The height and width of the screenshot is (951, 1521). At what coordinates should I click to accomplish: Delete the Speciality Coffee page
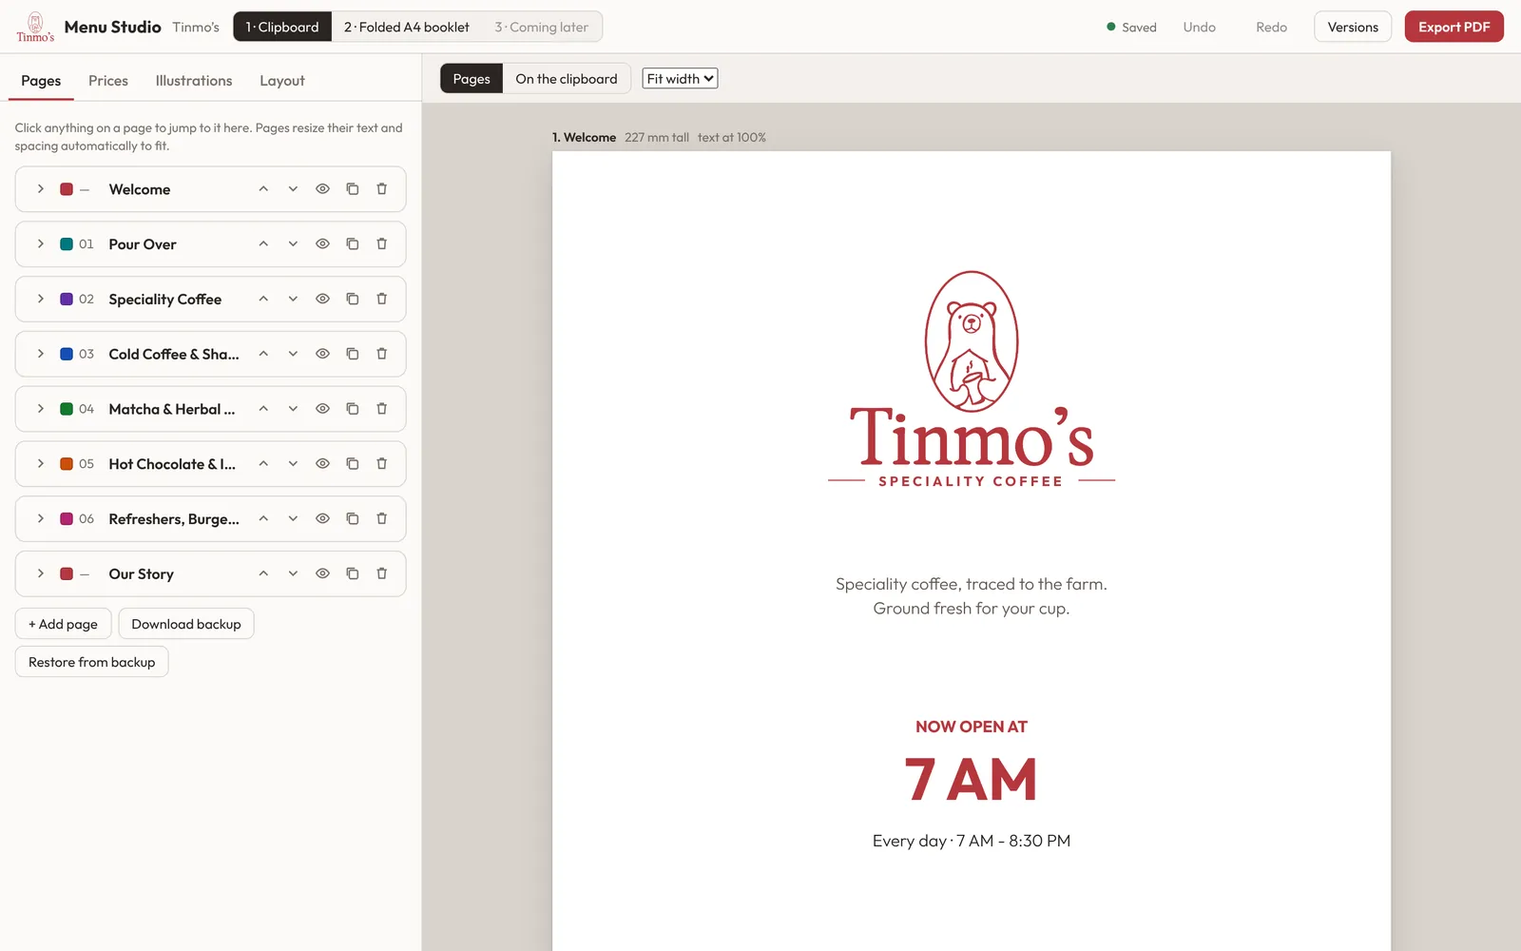pyautogui.click(x=381, y=299)
